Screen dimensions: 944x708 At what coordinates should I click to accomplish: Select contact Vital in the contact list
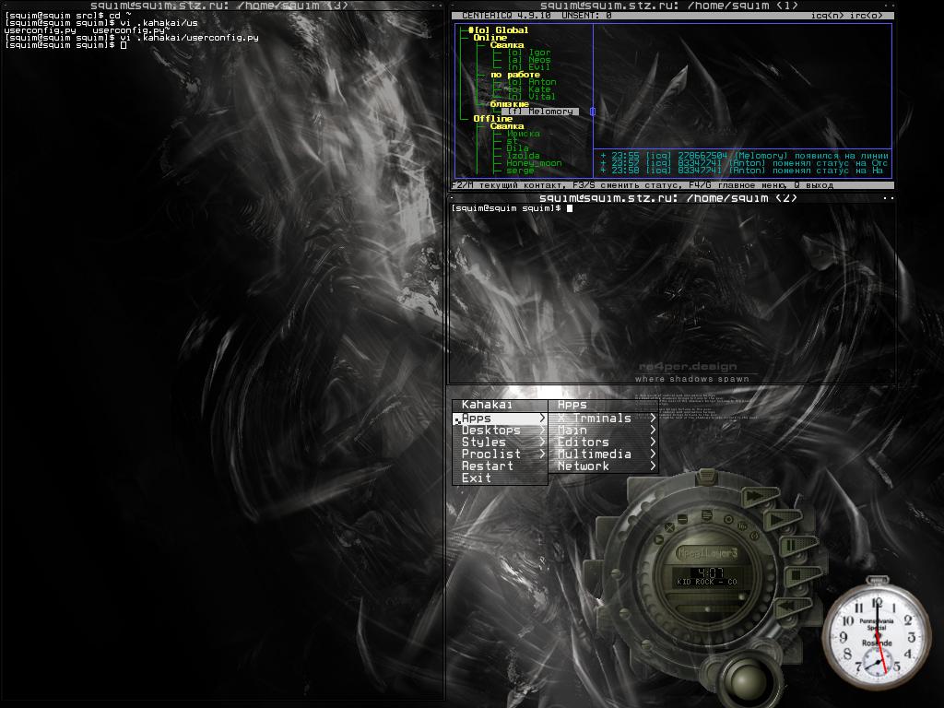coord(532,96)
